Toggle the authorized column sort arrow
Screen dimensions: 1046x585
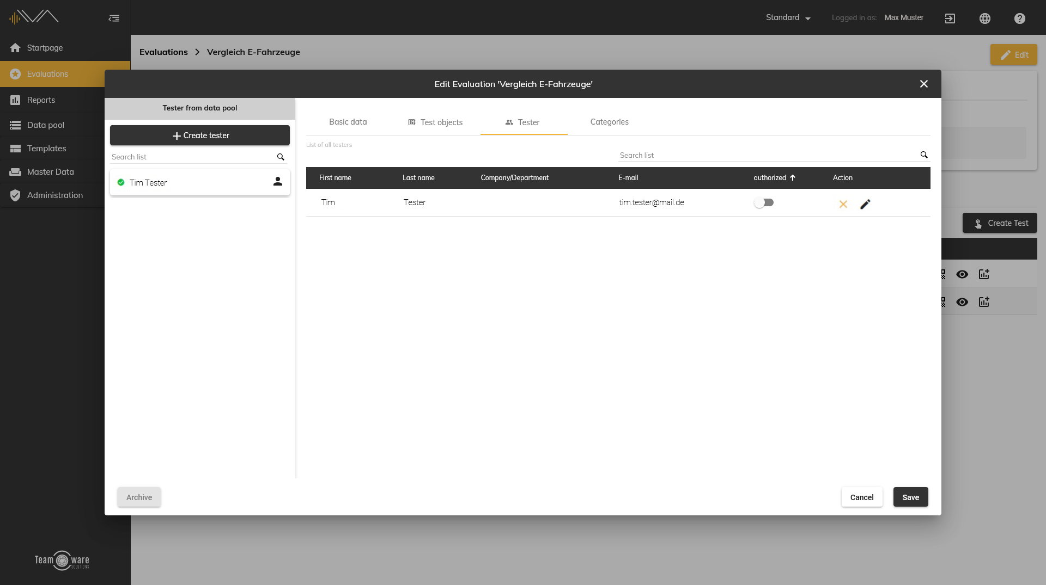(793, 178)
